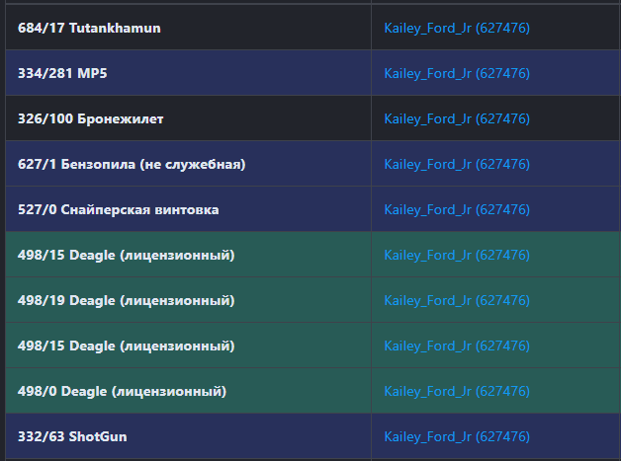Select the 527/0 Снайперская винтовка item
Image resolution: width=621 pixels, height=461 pixels.
coord(119,210)
